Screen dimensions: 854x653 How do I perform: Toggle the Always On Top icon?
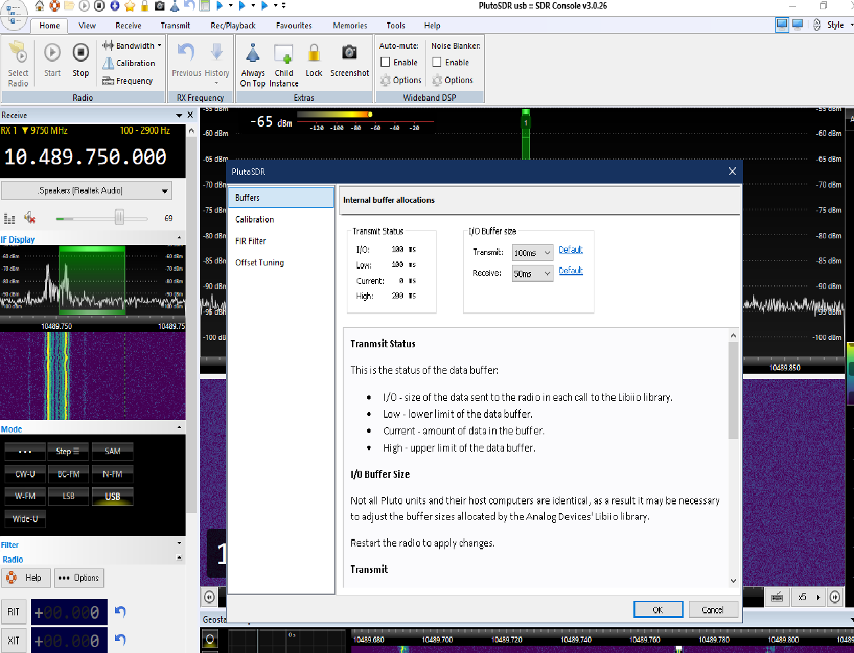[252, 53]
